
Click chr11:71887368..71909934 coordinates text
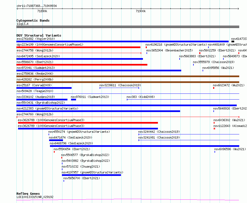[37, 6]
